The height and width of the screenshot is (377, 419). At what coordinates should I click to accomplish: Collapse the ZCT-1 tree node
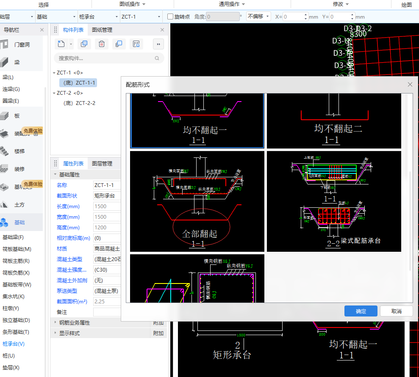54,73
